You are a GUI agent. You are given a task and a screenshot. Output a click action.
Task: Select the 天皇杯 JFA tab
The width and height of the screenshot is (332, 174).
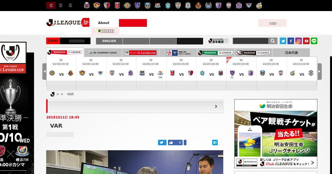click(x=178, y=52)
